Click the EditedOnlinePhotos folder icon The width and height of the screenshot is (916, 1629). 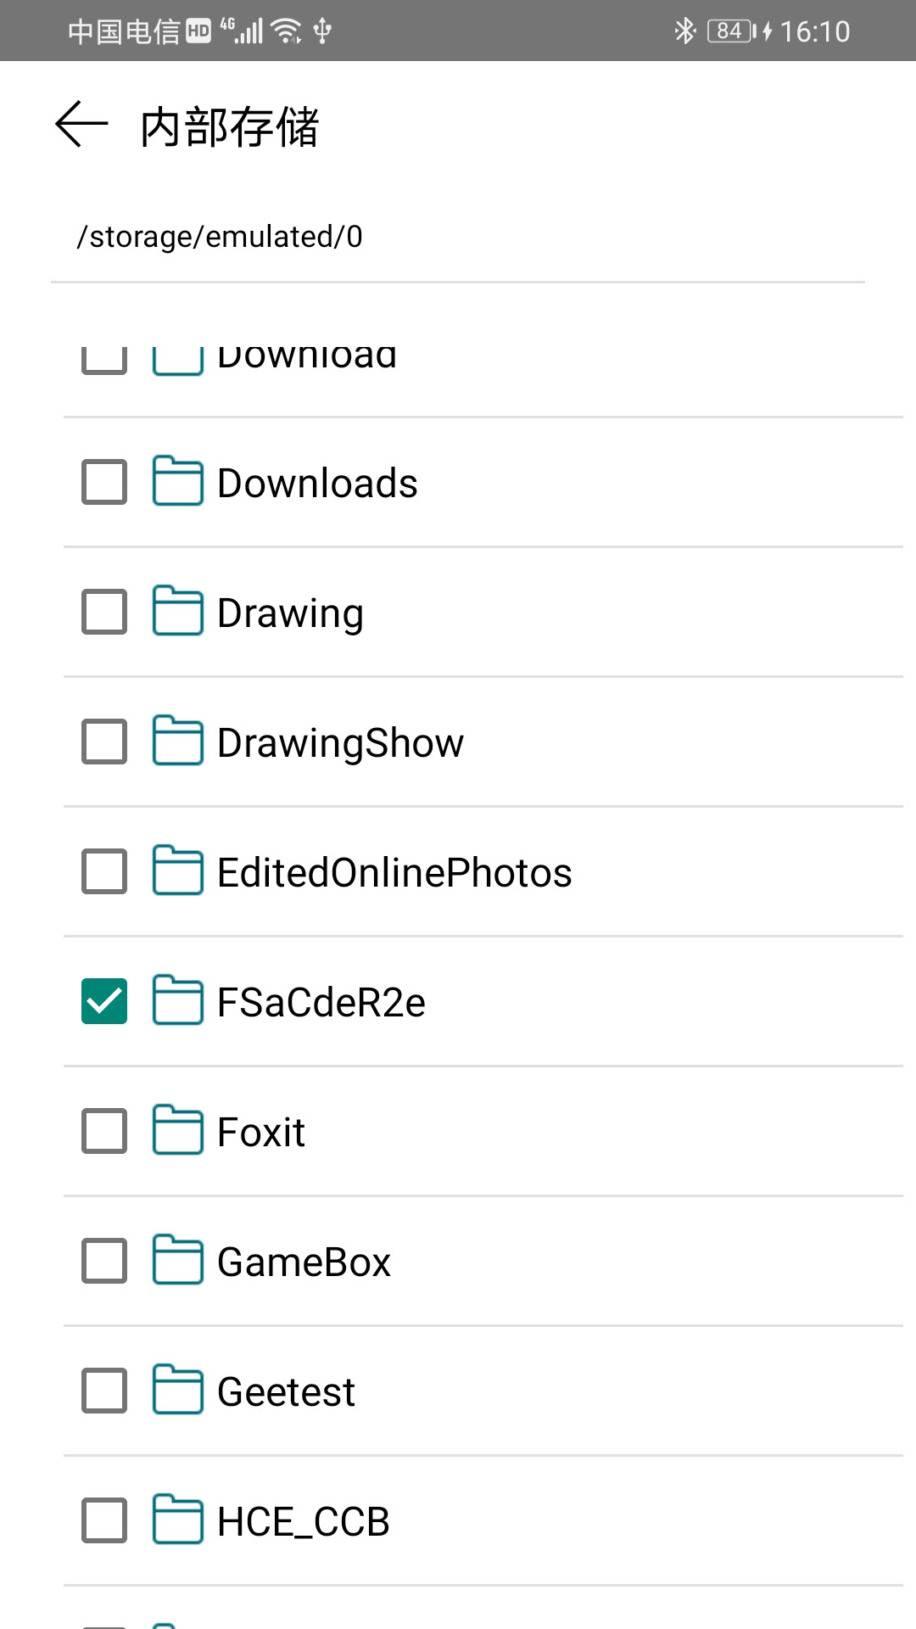click(x=177, y=871)
